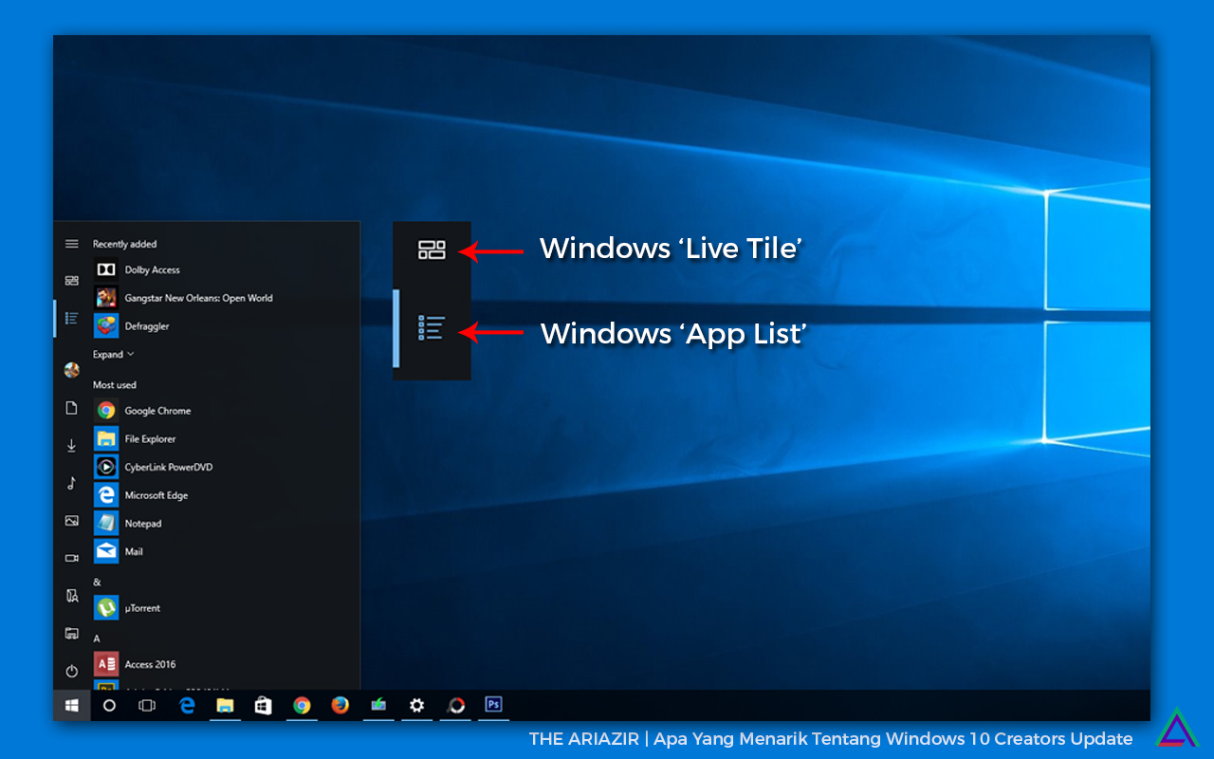Open Microsoft Store from taskbar
This screenshot has width=1214, height=759.
[x=264, y=705]
